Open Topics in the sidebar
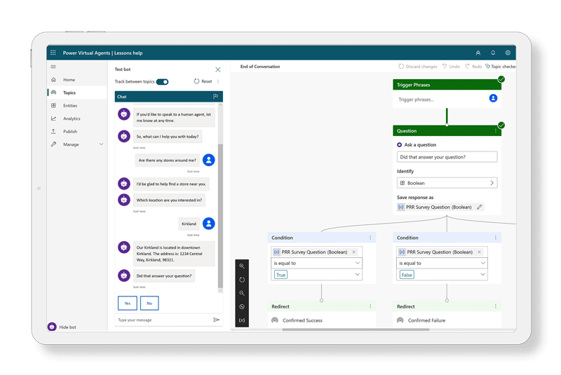The image size is (561, 375). pos(77,93)
